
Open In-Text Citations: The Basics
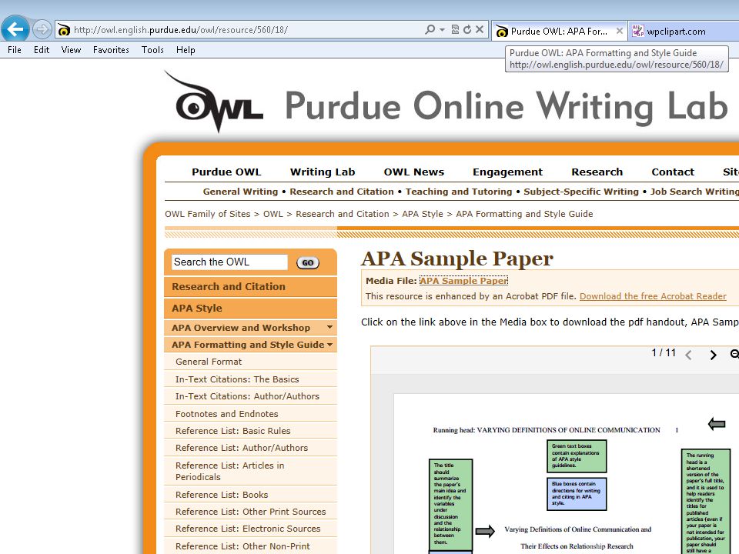coord(250,379)
